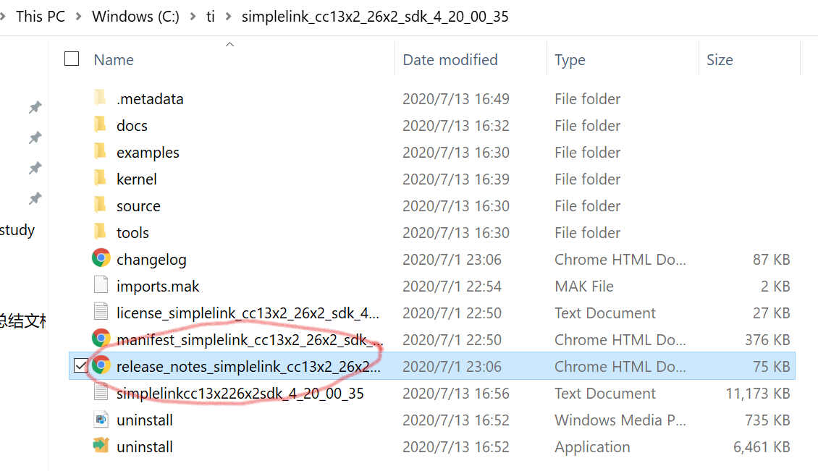Click the Size column header
Viewport: 818px width, 471px height.
[720, 59]
